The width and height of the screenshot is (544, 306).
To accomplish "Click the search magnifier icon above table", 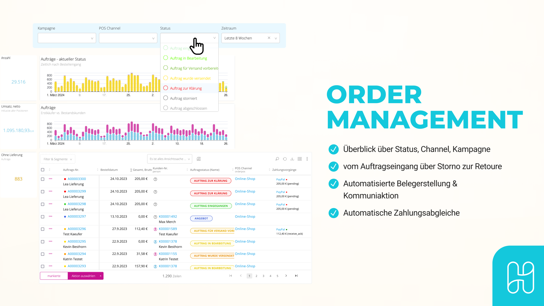I will pos(277,159).
